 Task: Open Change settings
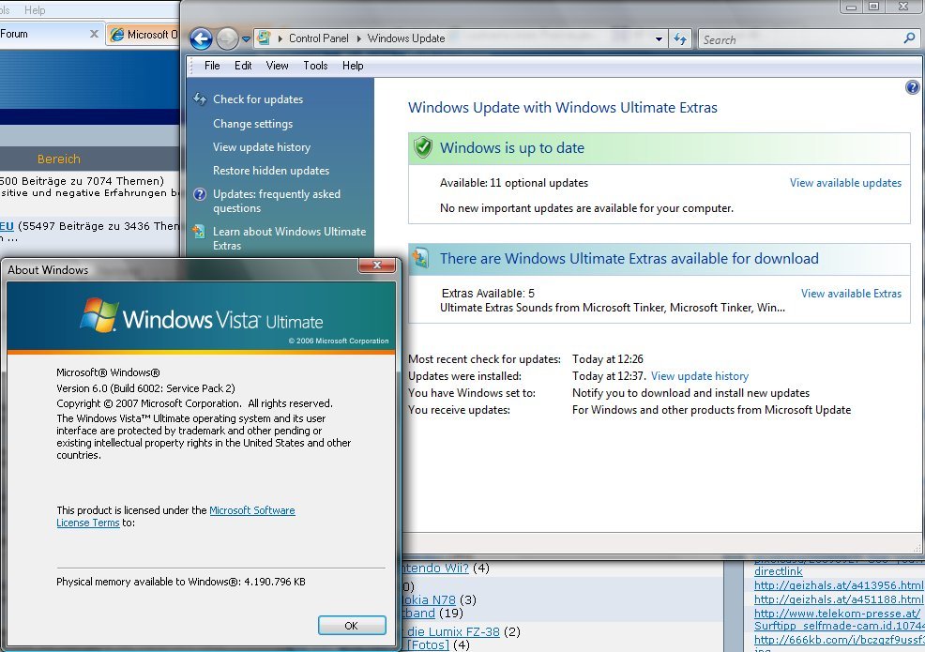click(252, 123)
